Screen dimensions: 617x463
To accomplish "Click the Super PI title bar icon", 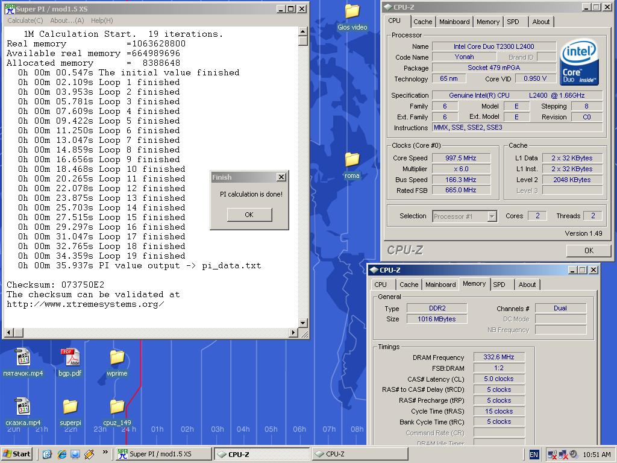I will pyautogui.click(x=10, y=8).
